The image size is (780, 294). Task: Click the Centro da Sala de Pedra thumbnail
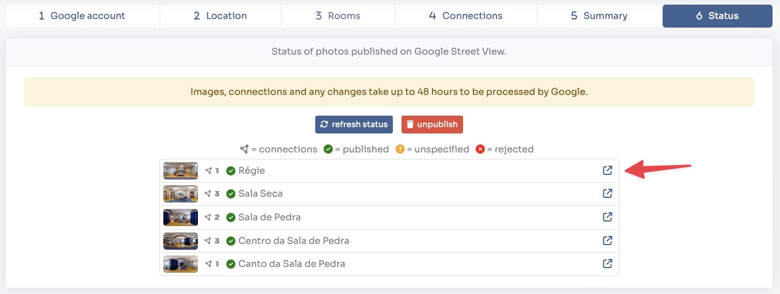click(x=181, y=240)
